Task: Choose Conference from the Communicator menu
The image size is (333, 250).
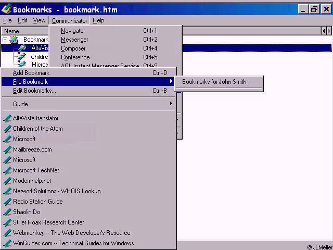Action: click(x=116, y=57)
